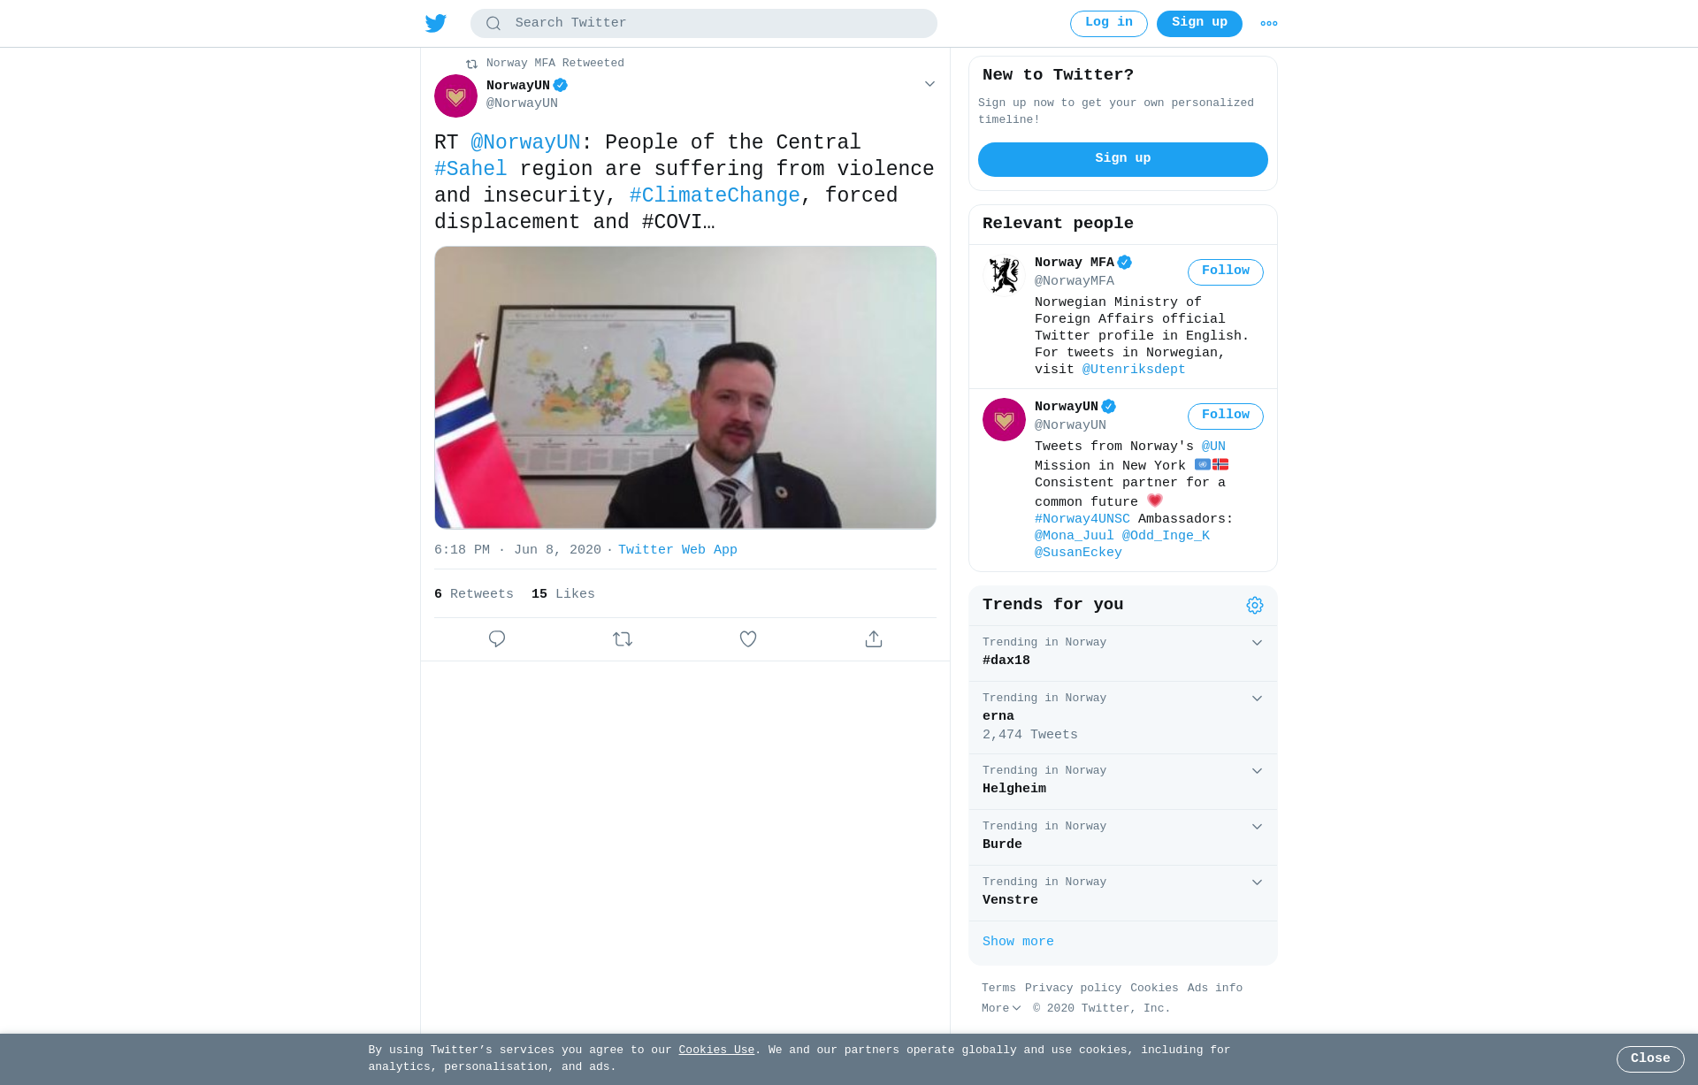The width and height of the screenshot is (1698, 1085).
Task: Click the Norway MFA lion avatar
Action: coord(1004,275)
